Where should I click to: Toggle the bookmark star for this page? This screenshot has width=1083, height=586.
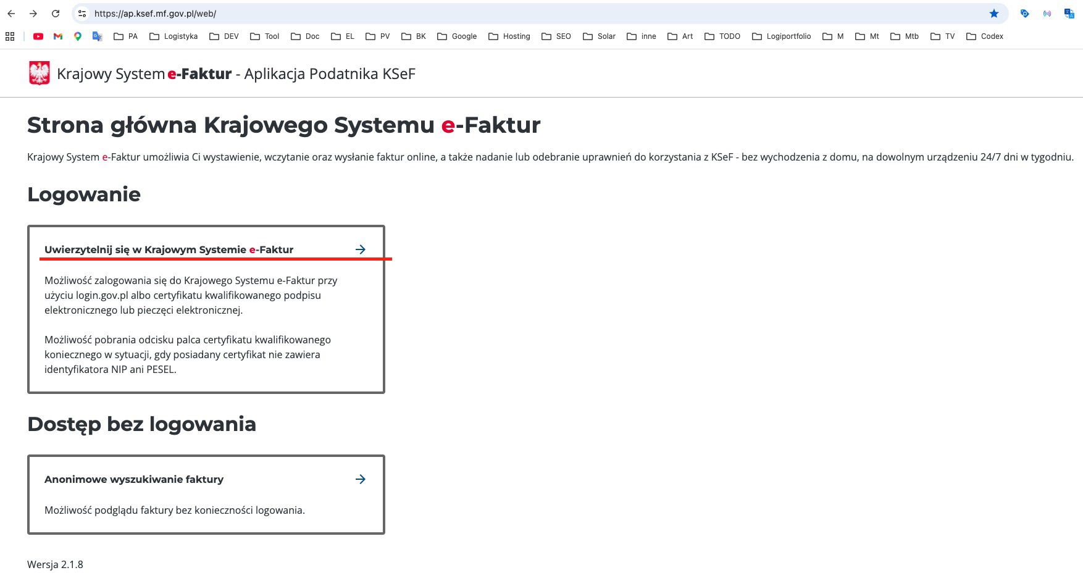[994, 14]
